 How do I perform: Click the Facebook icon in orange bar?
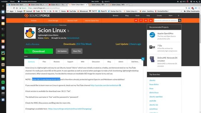coord(141,20)
